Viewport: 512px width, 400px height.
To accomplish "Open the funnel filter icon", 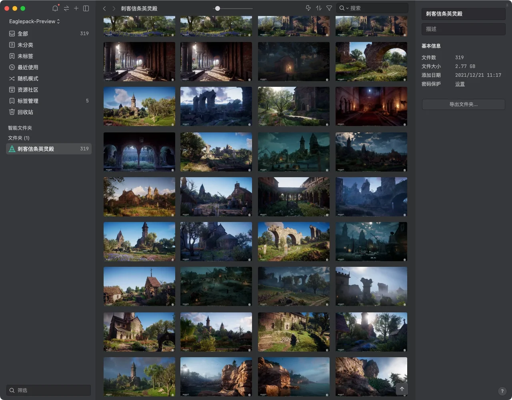I will 329,8.
